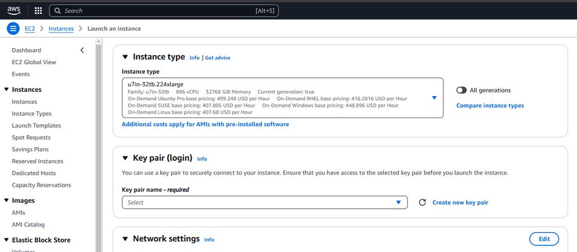The width and height of the screenshot is (577, 252).
Task: Open Instances under the Instances section
Action: (x=24, y=102)
